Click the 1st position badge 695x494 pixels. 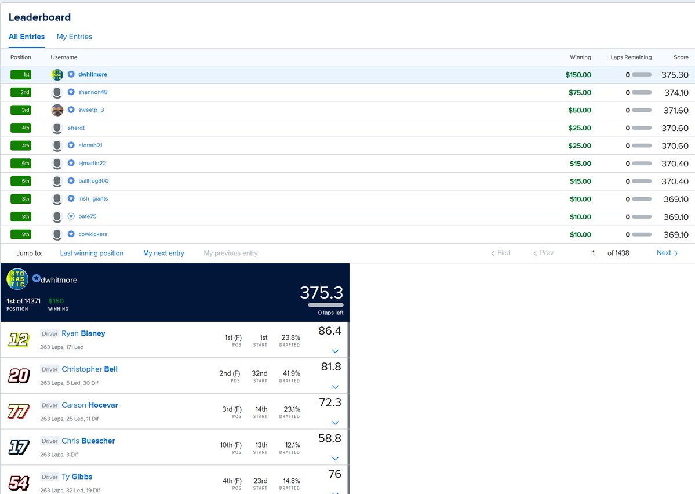tap(21, 74)
